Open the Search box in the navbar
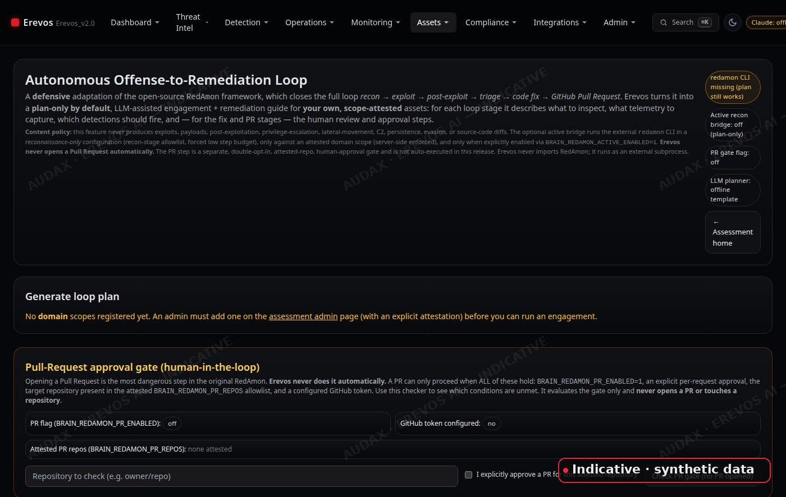 click(x=686, y=22)
